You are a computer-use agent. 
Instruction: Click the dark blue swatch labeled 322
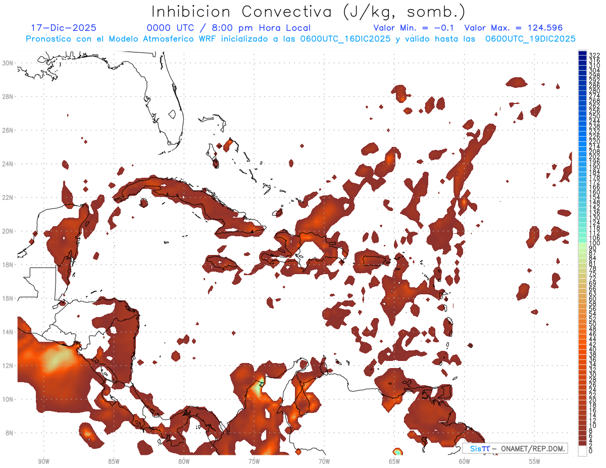(582, 54)
